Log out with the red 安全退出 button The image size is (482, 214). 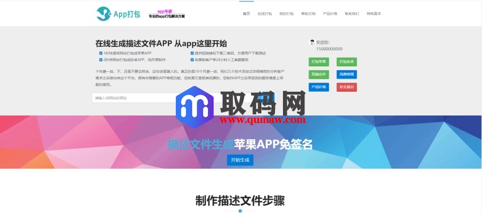[x=346, y=87]
